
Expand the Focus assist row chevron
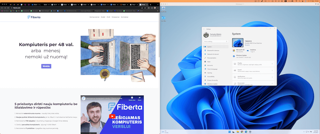[272, 84]
